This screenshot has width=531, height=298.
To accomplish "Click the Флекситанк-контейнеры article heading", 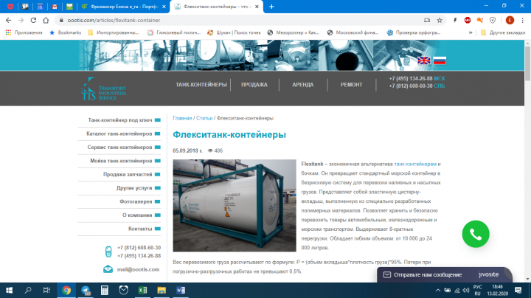I will click(x=229, y=134).
